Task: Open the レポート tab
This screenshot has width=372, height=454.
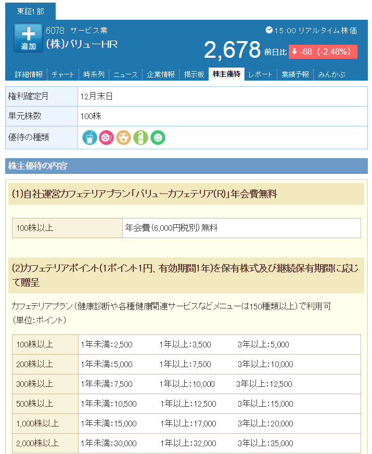Action: [x=260, y=74]
